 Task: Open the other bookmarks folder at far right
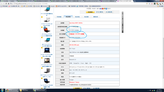click(160, 6)
